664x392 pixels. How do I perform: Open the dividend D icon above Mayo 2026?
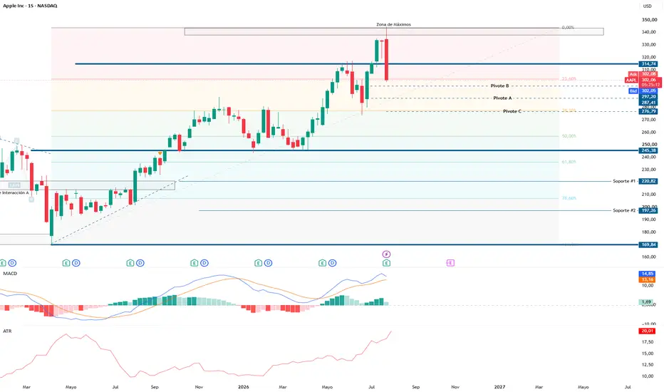[333, 263]
